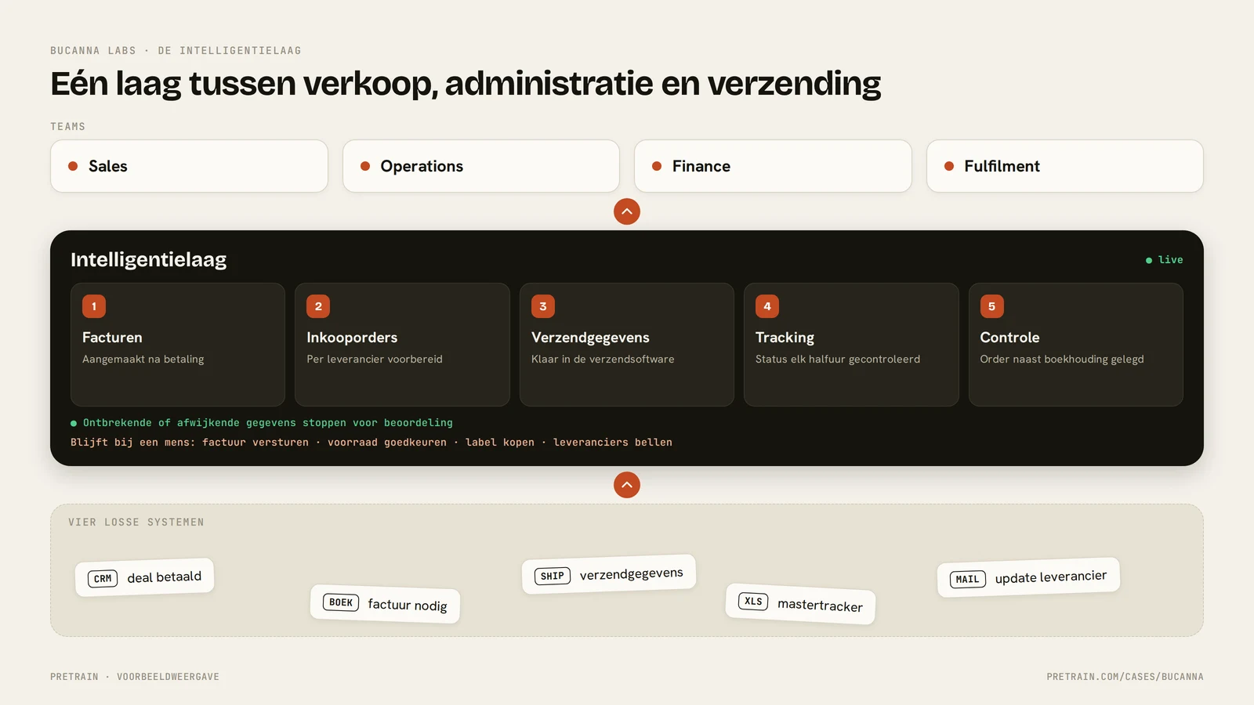This screenshot has width=1254, height=705.
Task: Click the mastertracker chip
Action: point(800,604)
